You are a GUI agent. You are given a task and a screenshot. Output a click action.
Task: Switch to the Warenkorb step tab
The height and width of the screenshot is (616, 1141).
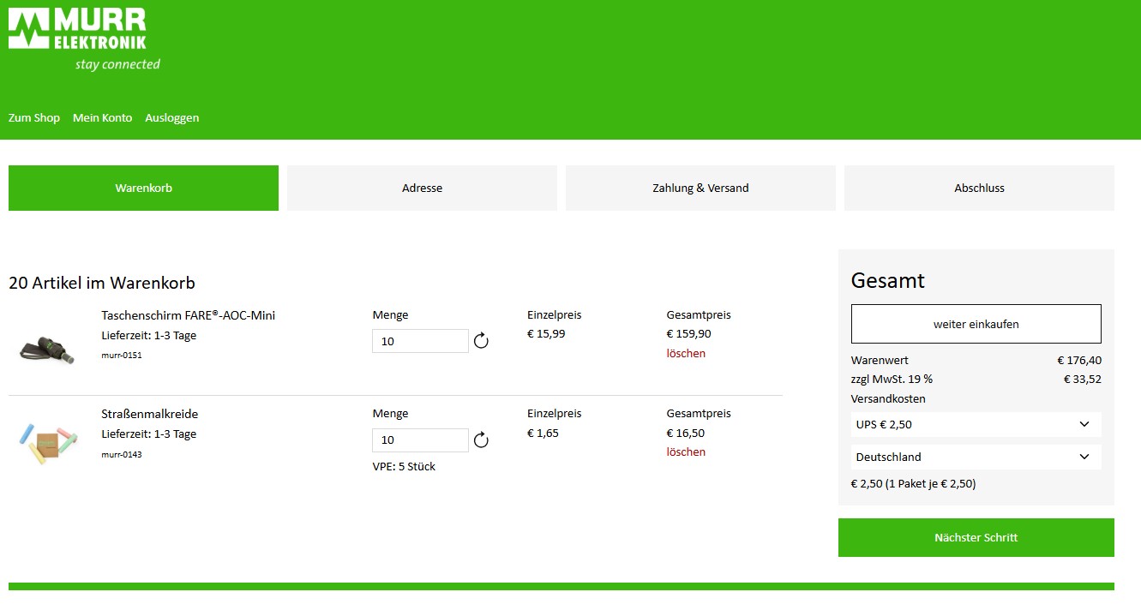tap(143, 188)
